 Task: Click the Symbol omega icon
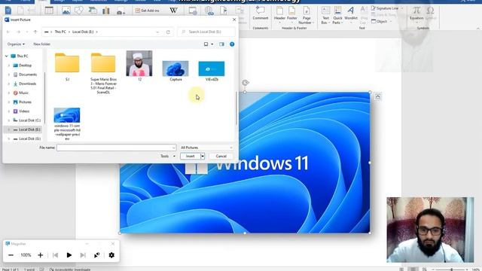pos(431,14)
